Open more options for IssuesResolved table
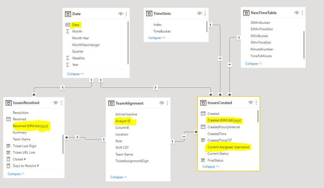The width and height of the screenshot is (324, 188). pyautogui.click(x=61, y=103)
